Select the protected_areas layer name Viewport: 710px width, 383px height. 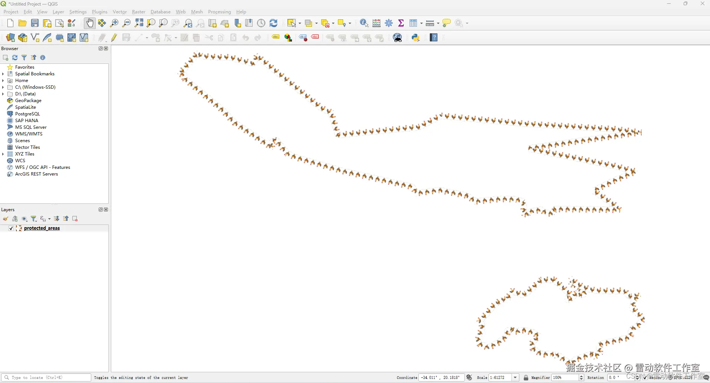pyautogui.click(x=42, y=228)
